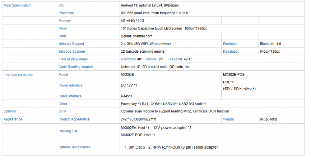
Task: Click the 'Field of View Angle' label
Action: coord(73,59)
